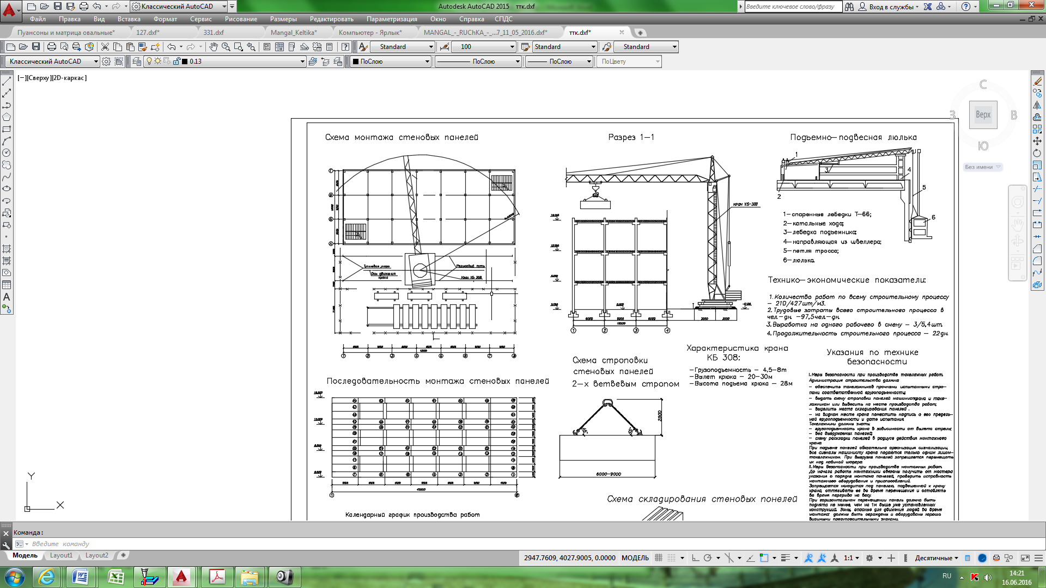Toggle lineweight display in status bar
Viewport: 1046px width, 588px height.
[x=786, y=558]
